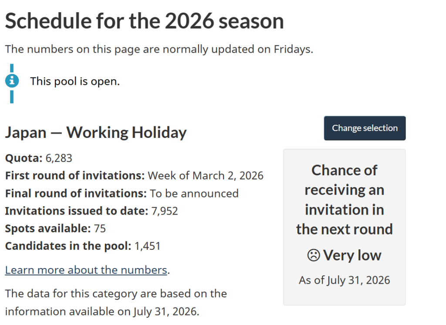This screenshot has width=446, height=325.
Task: Click the blue info icon beside pool status
Action: coord(12,81)
